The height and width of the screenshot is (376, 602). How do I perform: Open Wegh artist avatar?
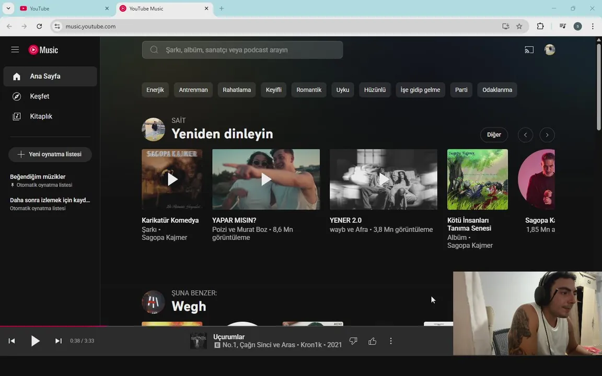153,302
